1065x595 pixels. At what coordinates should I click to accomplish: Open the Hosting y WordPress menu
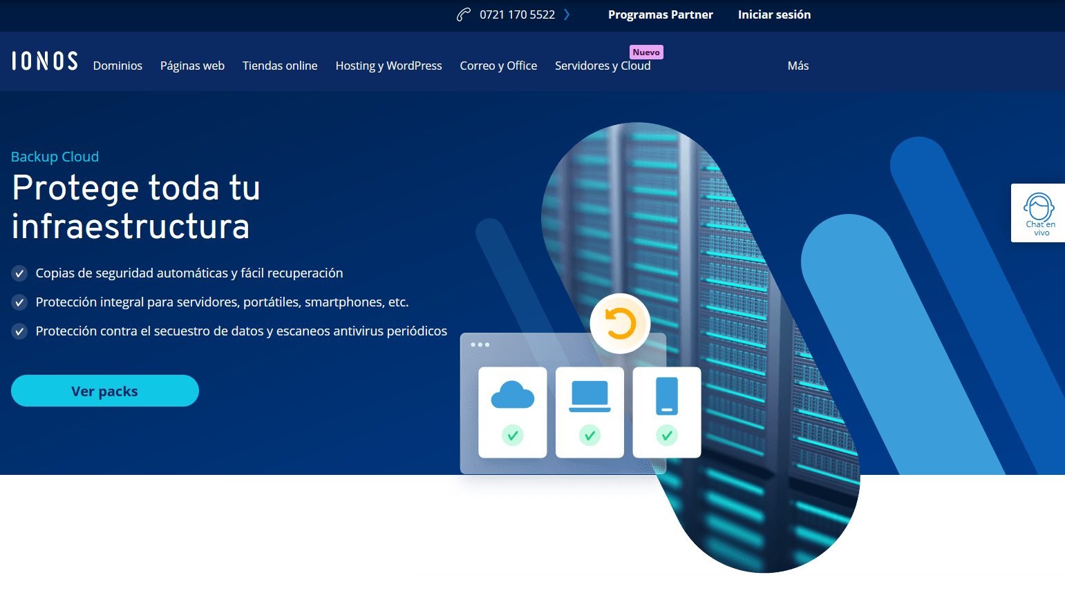[x=388, y=66]
